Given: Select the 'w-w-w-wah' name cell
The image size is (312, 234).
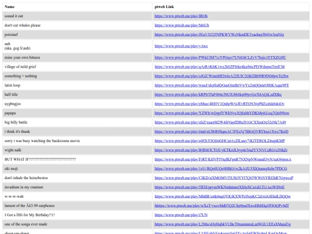Looking at the screenshot, I should (77, 196).
